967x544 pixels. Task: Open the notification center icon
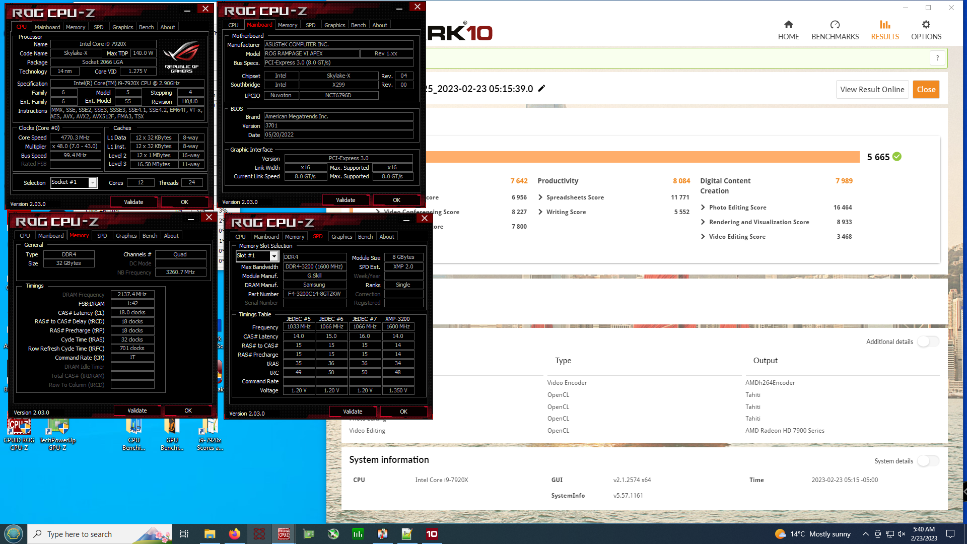point(950,534)
